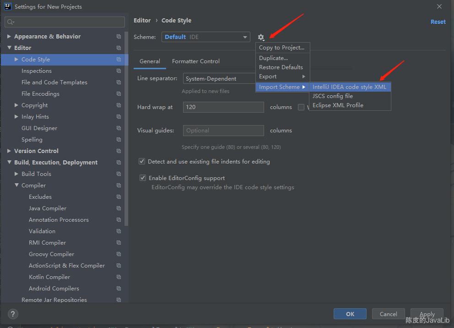Open the Scheme dropdown
Image resolution: width=454 pixels, height=328 pixels.
click(205, 37)
